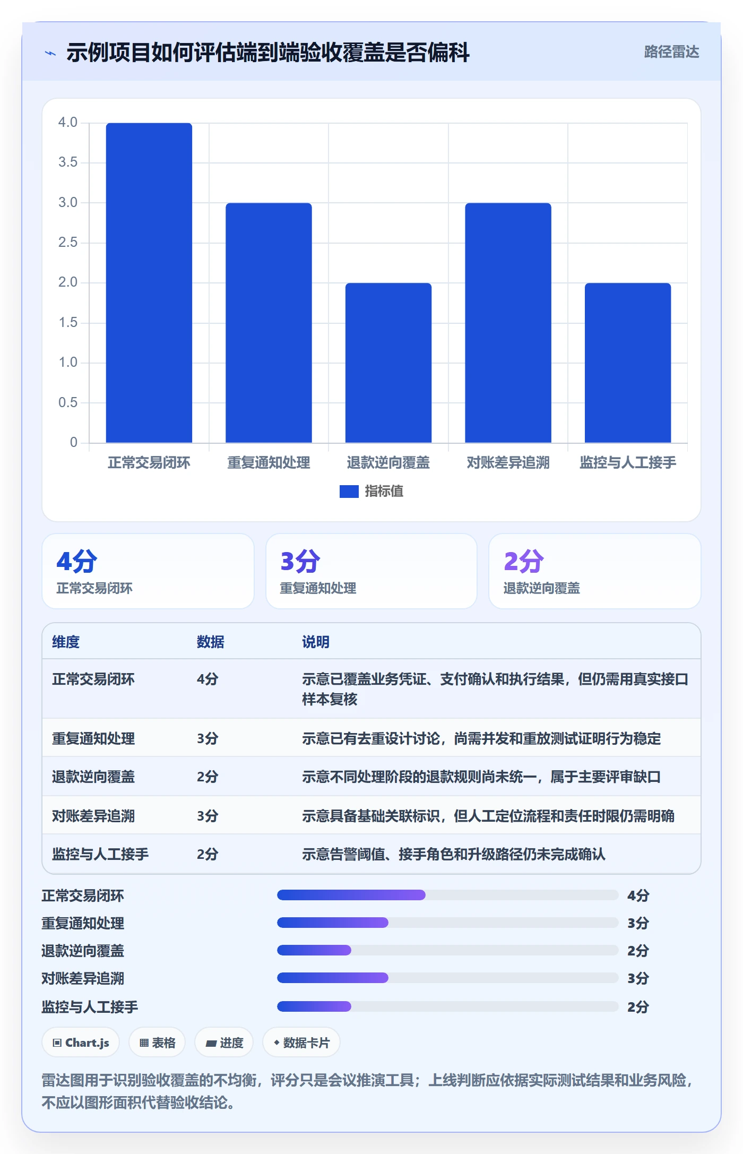Select the 表格 tag chip
The height and width of the screenshot is (1154, 743).
tap(157, 1043)
